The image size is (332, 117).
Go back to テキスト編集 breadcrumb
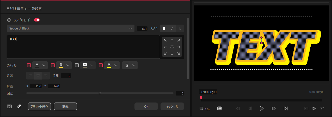coord(15,9)
